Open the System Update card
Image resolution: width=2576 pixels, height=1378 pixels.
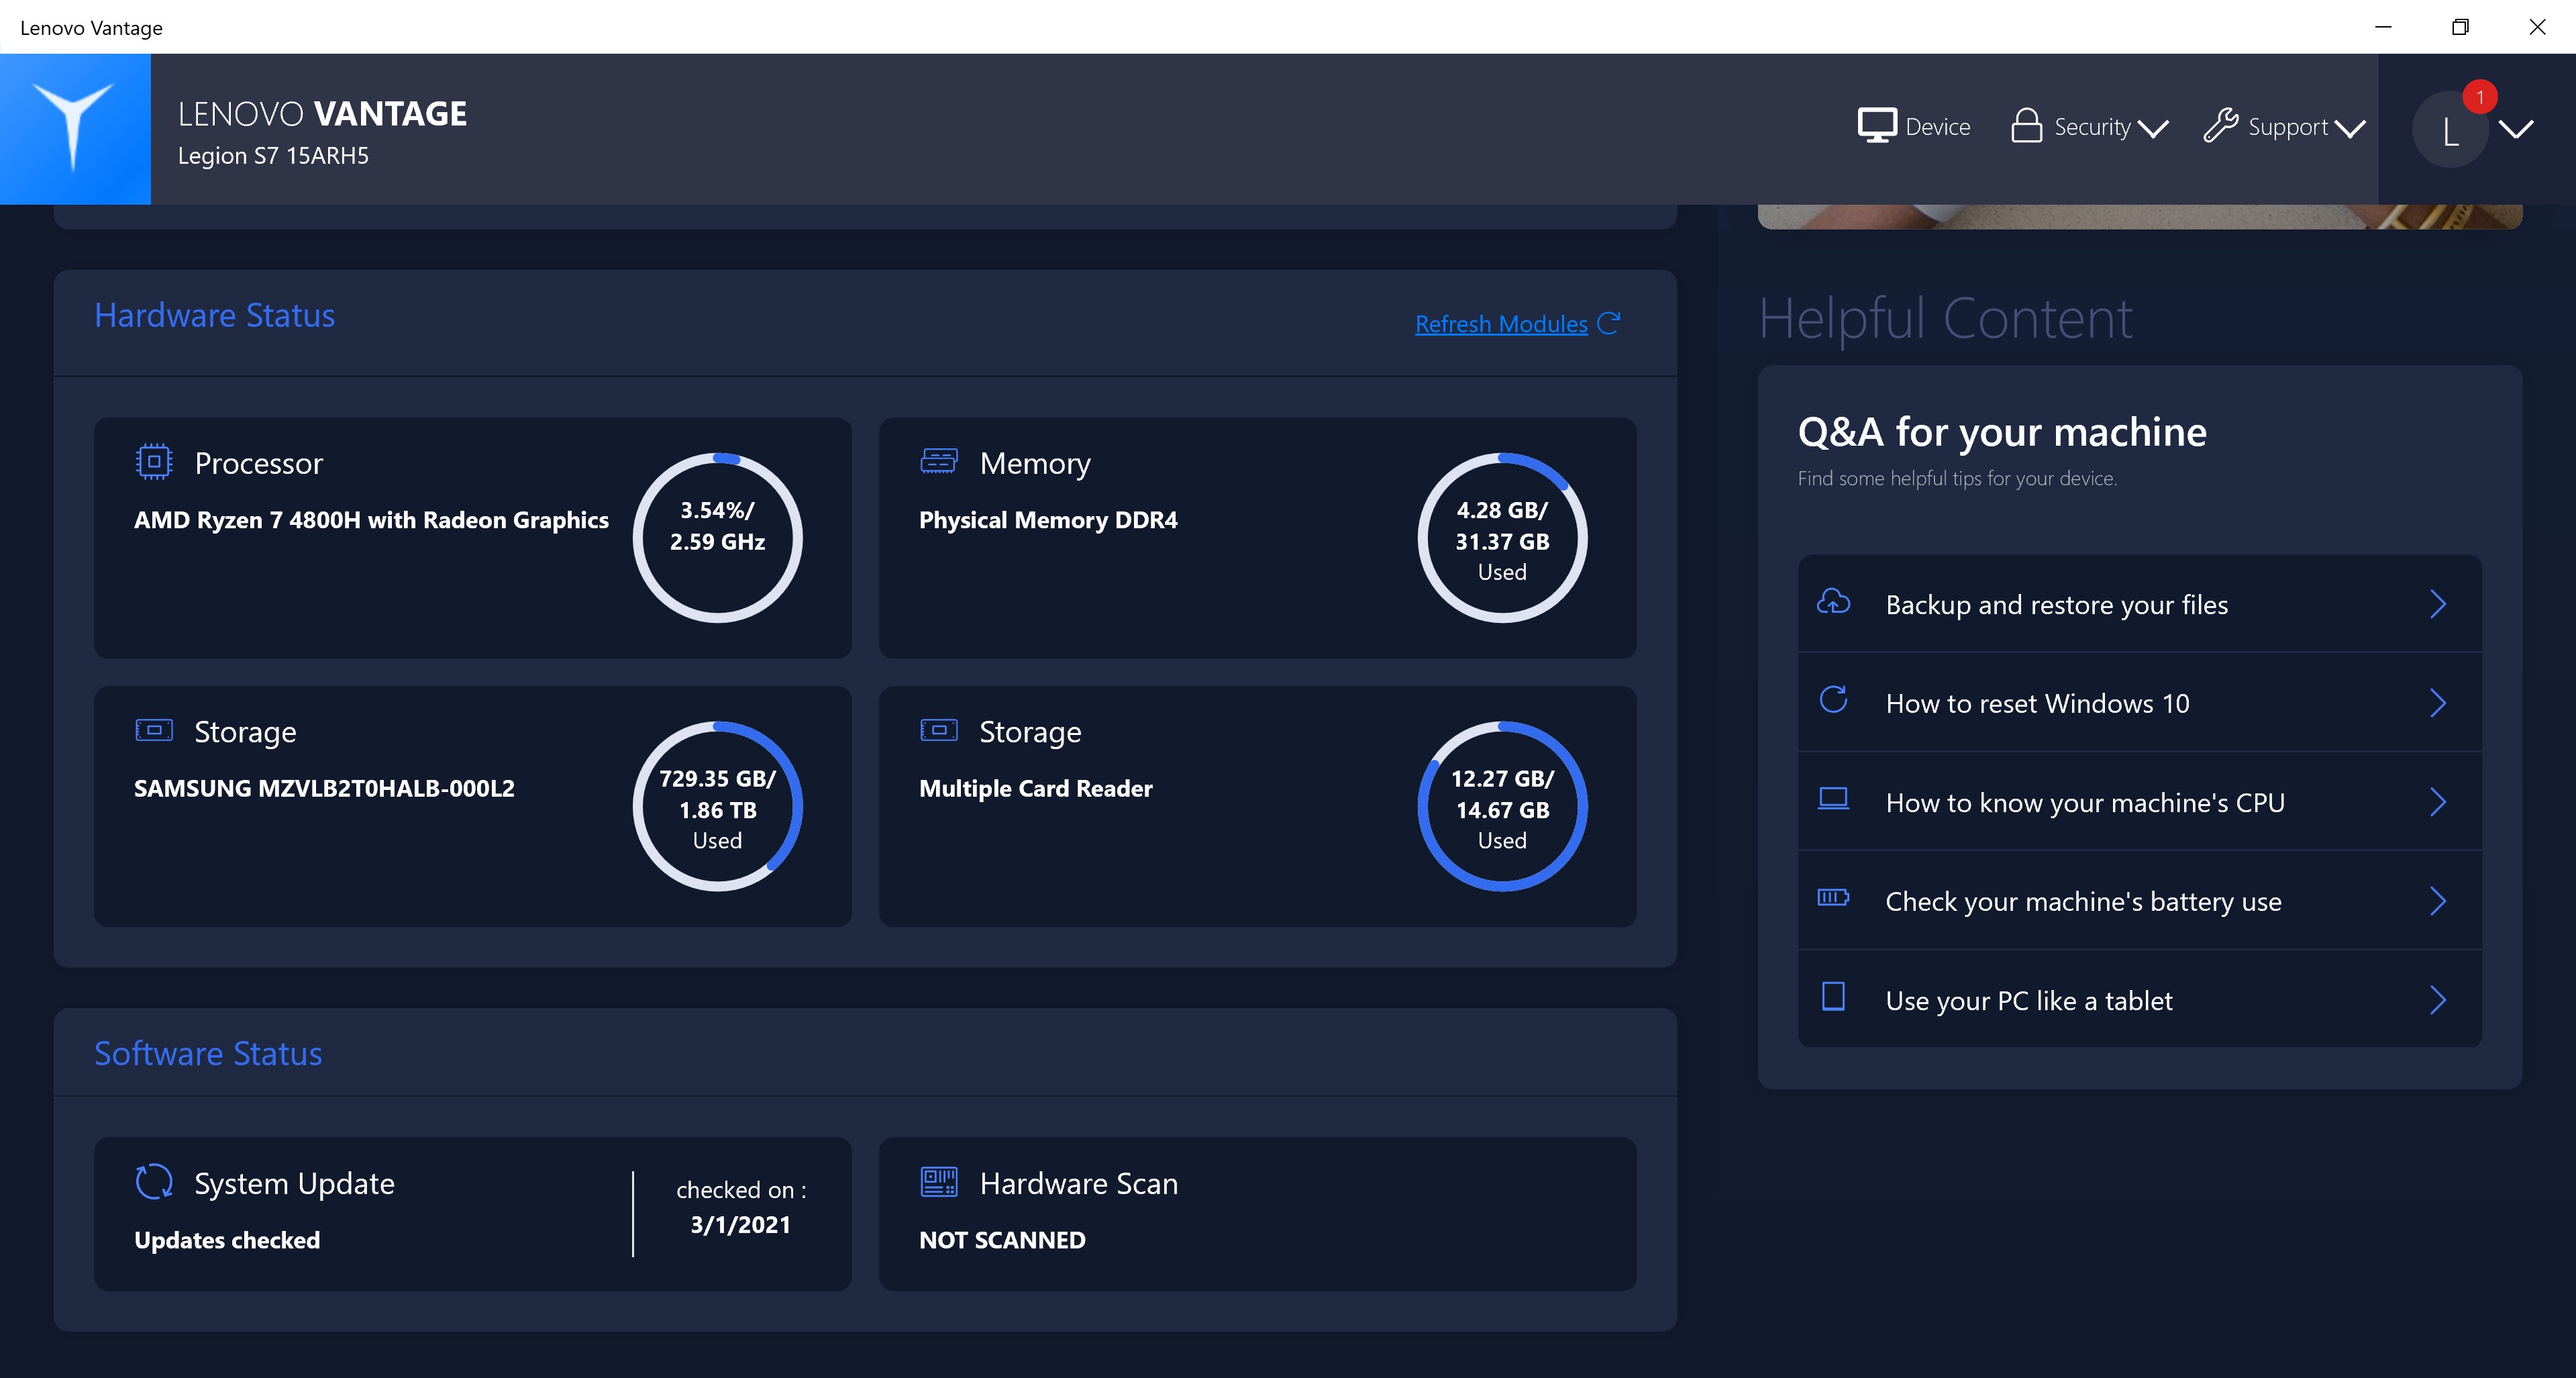pyautogui.click(x=473, y=1213)
